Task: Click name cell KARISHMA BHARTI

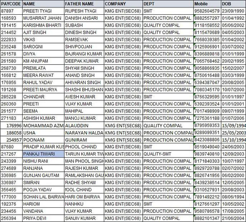Action: 43,26
